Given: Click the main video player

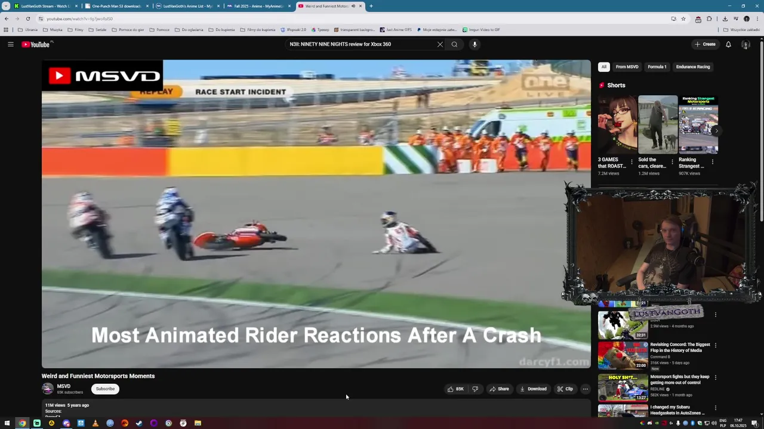Looking at the screenshot, I should click(x=316, y=213).
